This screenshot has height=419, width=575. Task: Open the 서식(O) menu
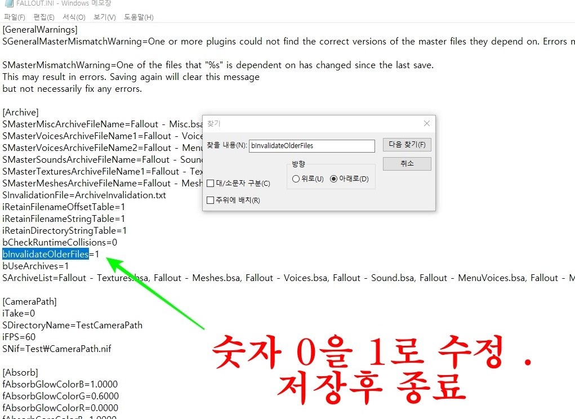[74, 17]
